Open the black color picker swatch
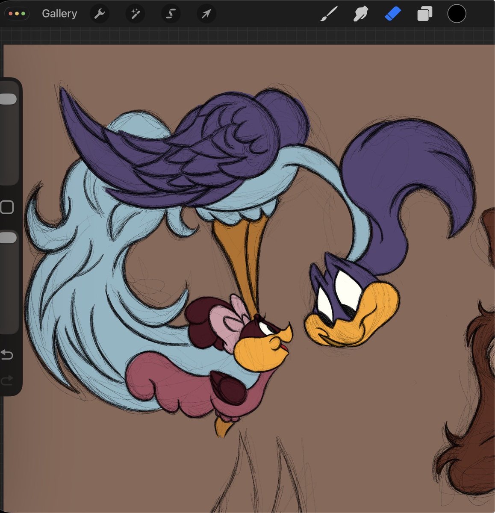Screen dimensions: 495x513 tap(457, 14)
